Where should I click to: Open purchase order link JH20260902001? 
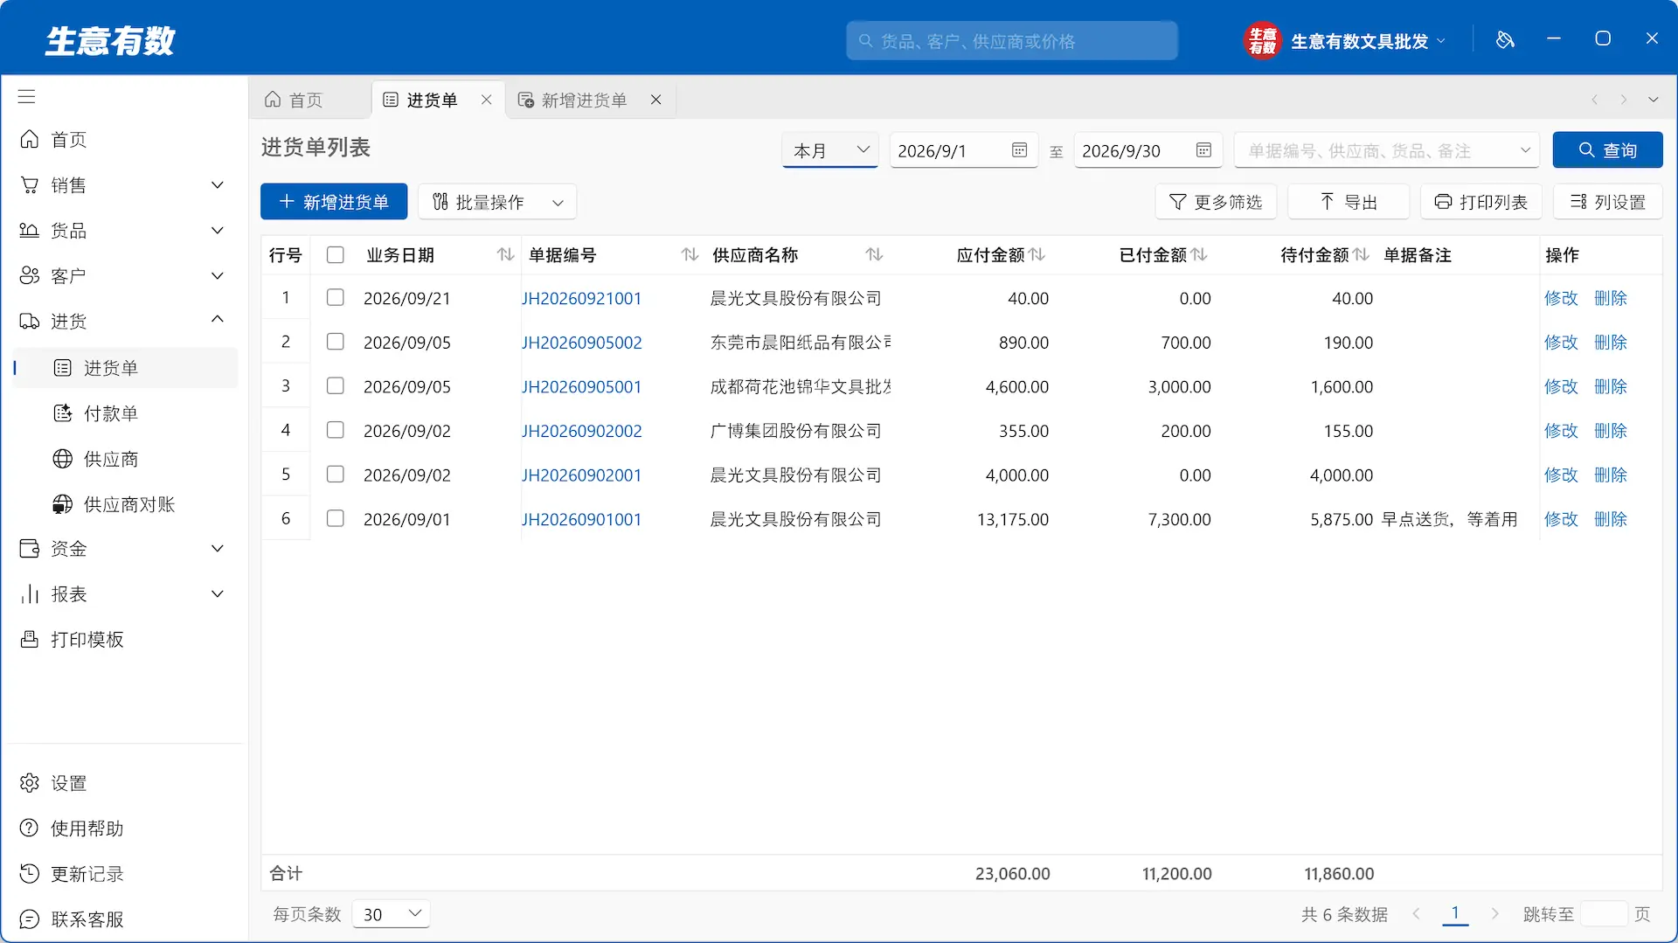(x=581, y=475)
